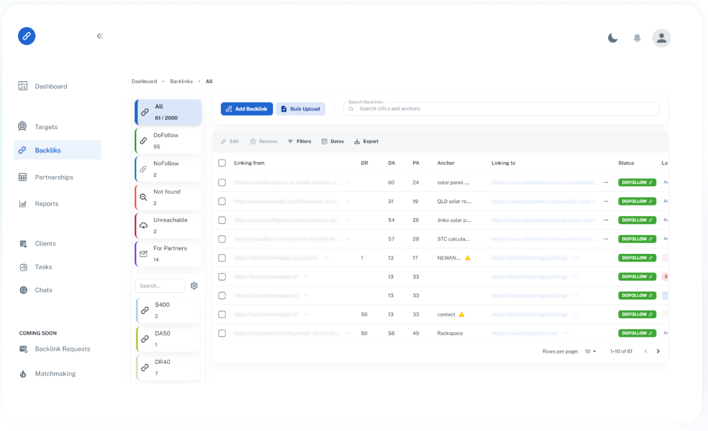Viewport: 708px width, 431px height.
Task: Enable dark mode with the moon icon
Action: [613, 37]
